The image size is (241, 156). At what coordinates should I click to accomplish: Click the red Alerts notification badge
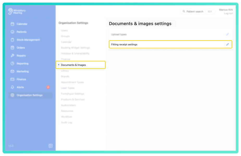point(48,87)
